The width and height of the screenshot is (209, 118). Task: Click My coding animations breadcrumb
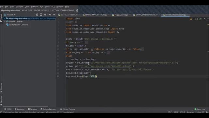pyautogui.click(x=10, y=10)
